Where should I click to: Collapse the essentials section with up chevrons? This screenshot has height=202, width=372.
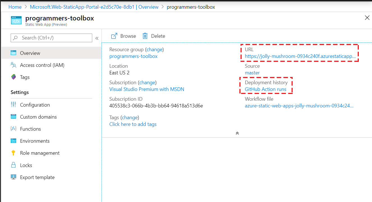(237, 133)
